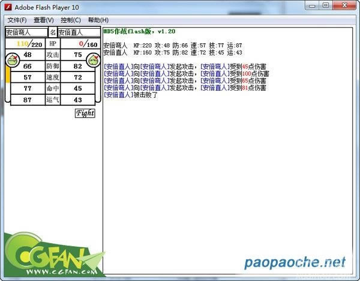Open the 查看(V) menu
360x281 pixels.
pyautogui.click(x=44, y=20)
